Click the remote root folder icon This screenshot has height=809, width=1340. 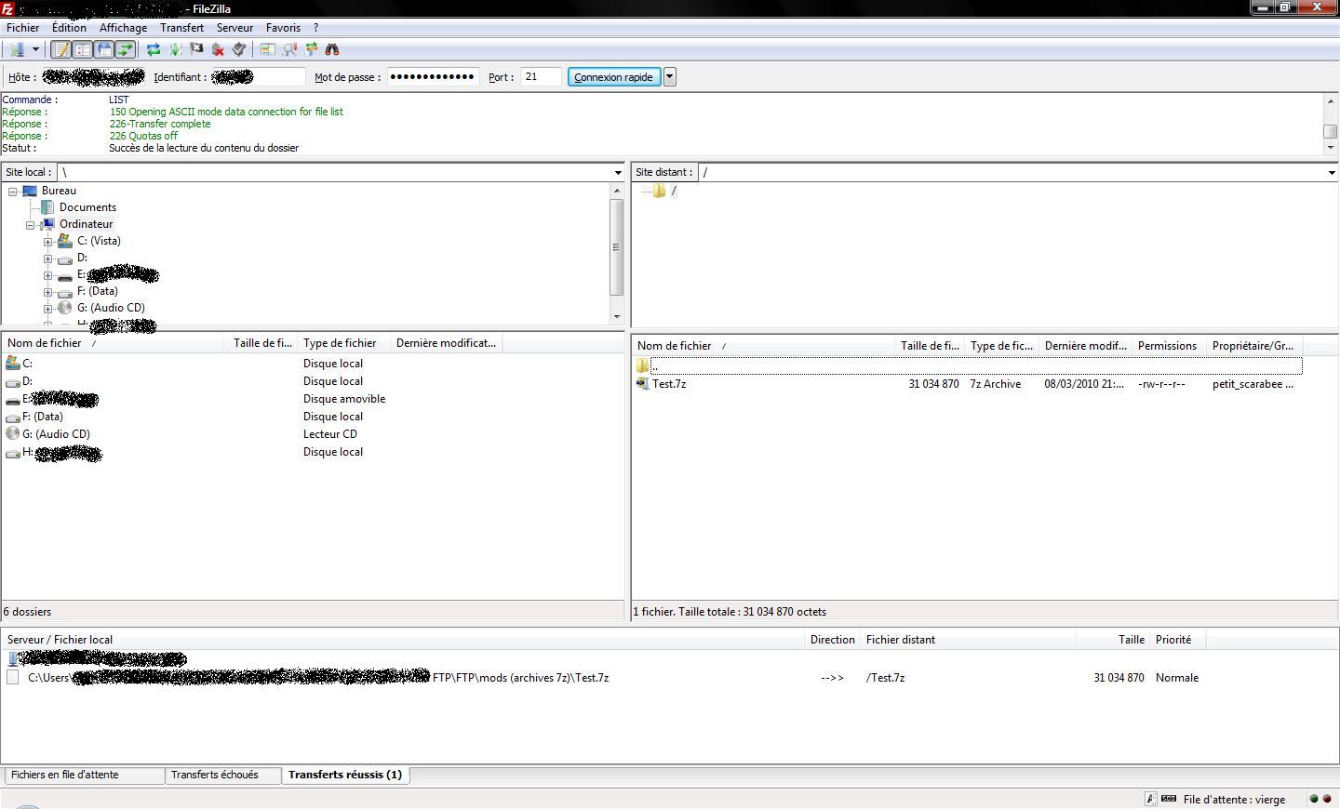[x=659, y=191]
